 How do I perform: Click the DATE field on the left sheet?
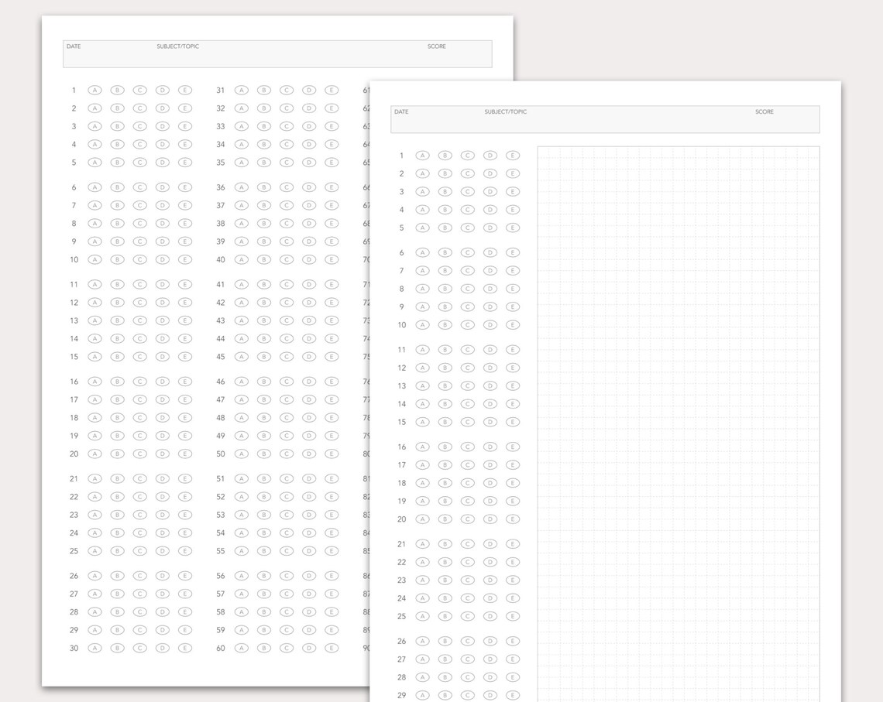coord(107,54)
